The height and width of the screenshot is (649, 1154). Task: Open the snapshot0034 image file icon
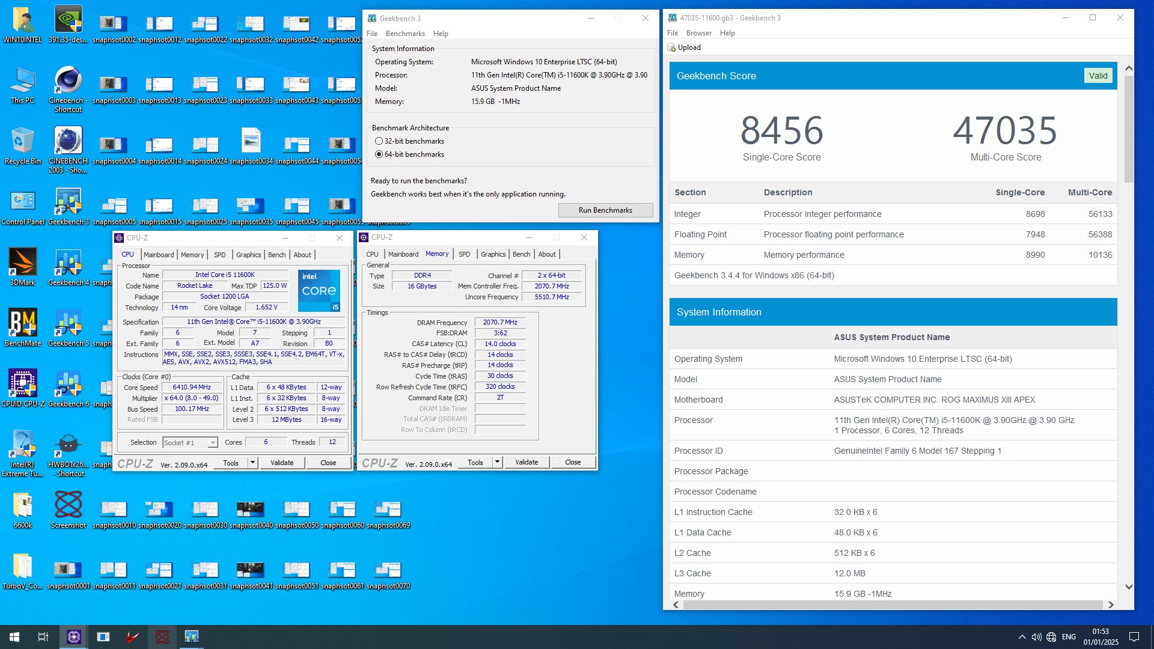251,142
